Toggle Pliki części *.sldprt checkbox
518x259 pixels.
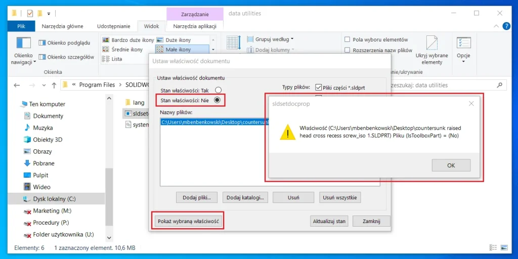(319, 88)
